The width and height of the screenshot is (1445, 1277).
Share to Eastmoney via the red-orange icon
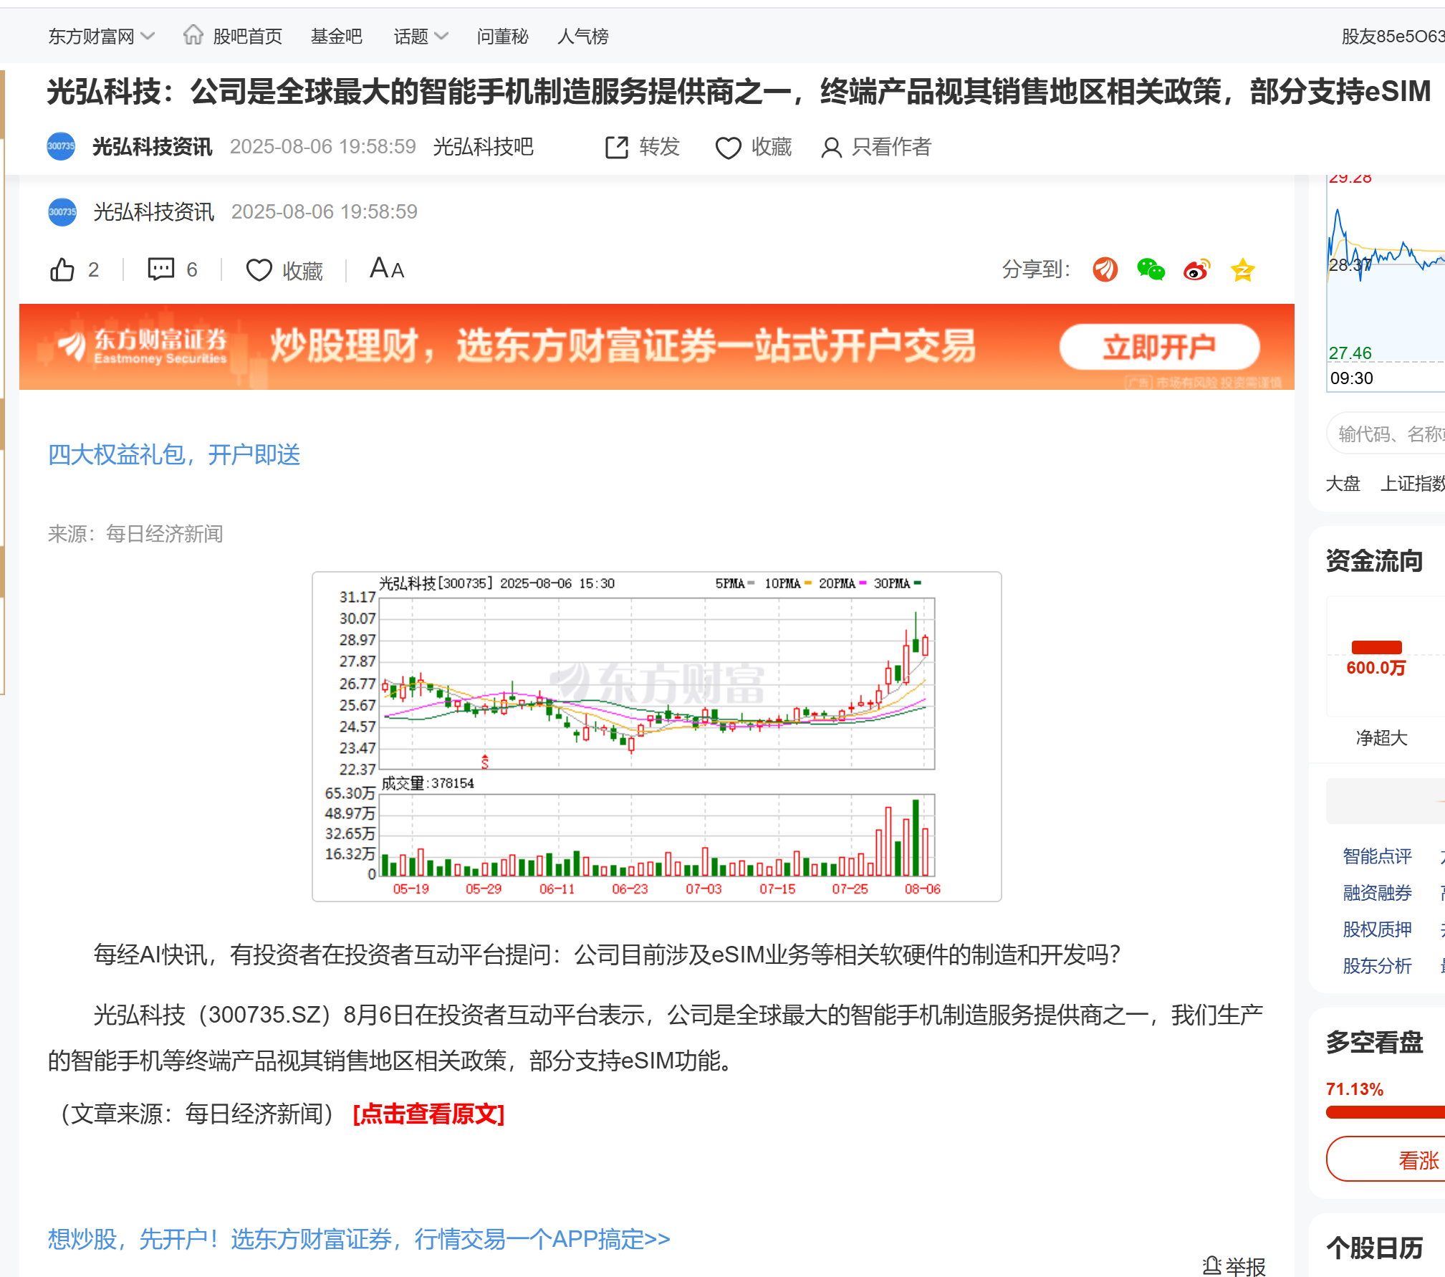click(1105, 269)
